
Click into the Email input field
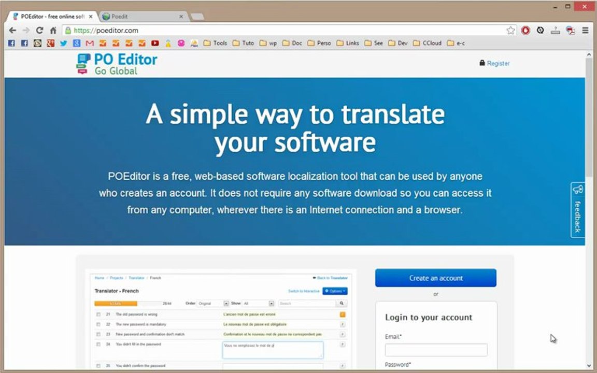(x=436, y=350)
